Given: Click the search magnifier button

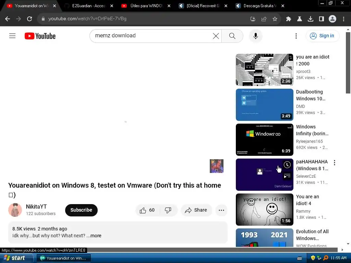Looking at the screenshot, I should [232, 36].
